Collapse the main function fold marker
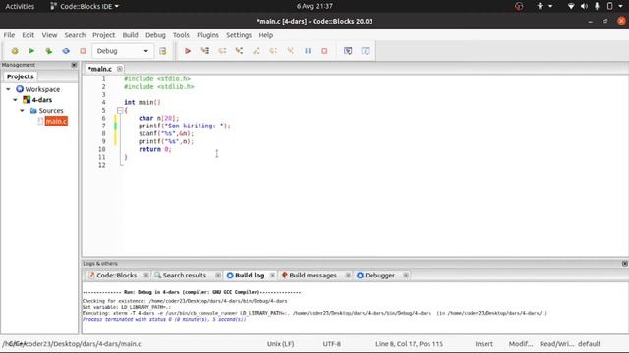629x353 pixels. coord(120,110)
